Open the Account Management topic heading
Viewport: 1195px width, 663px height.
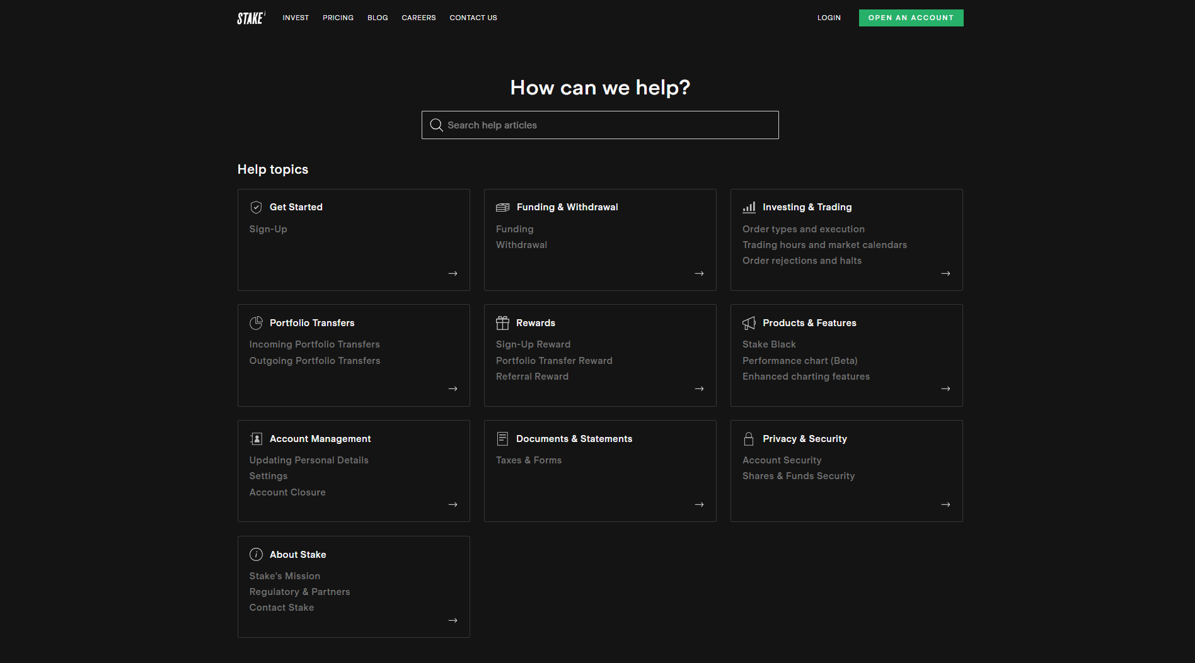click(320, 439)
